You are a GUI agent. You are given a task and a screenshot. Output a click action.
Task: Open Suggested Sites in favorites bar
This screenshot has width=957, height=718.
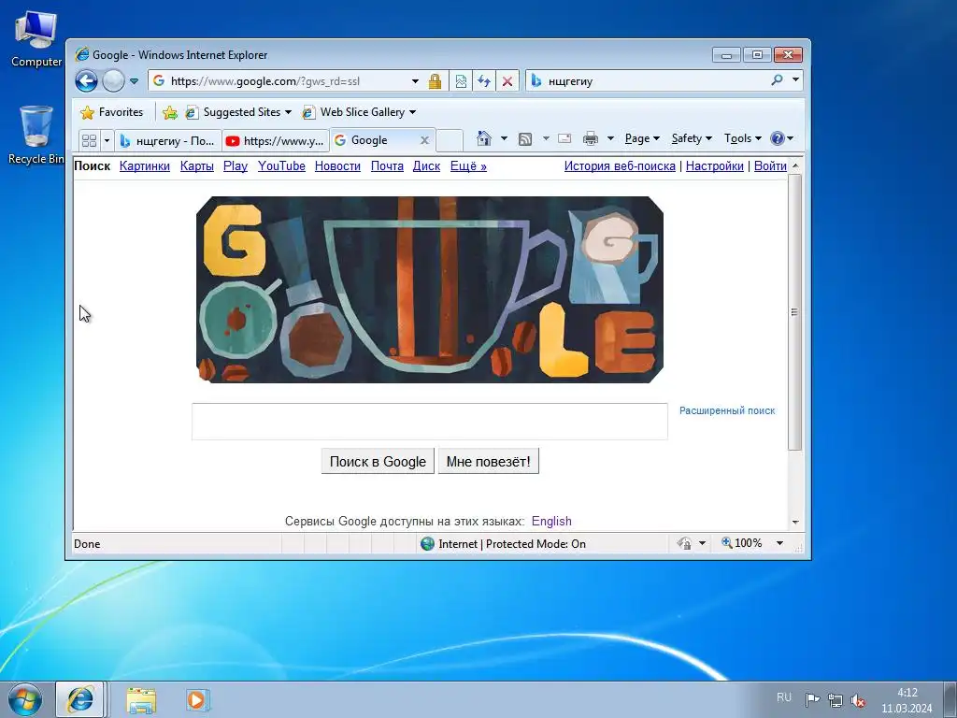click(x=238, y=112)
